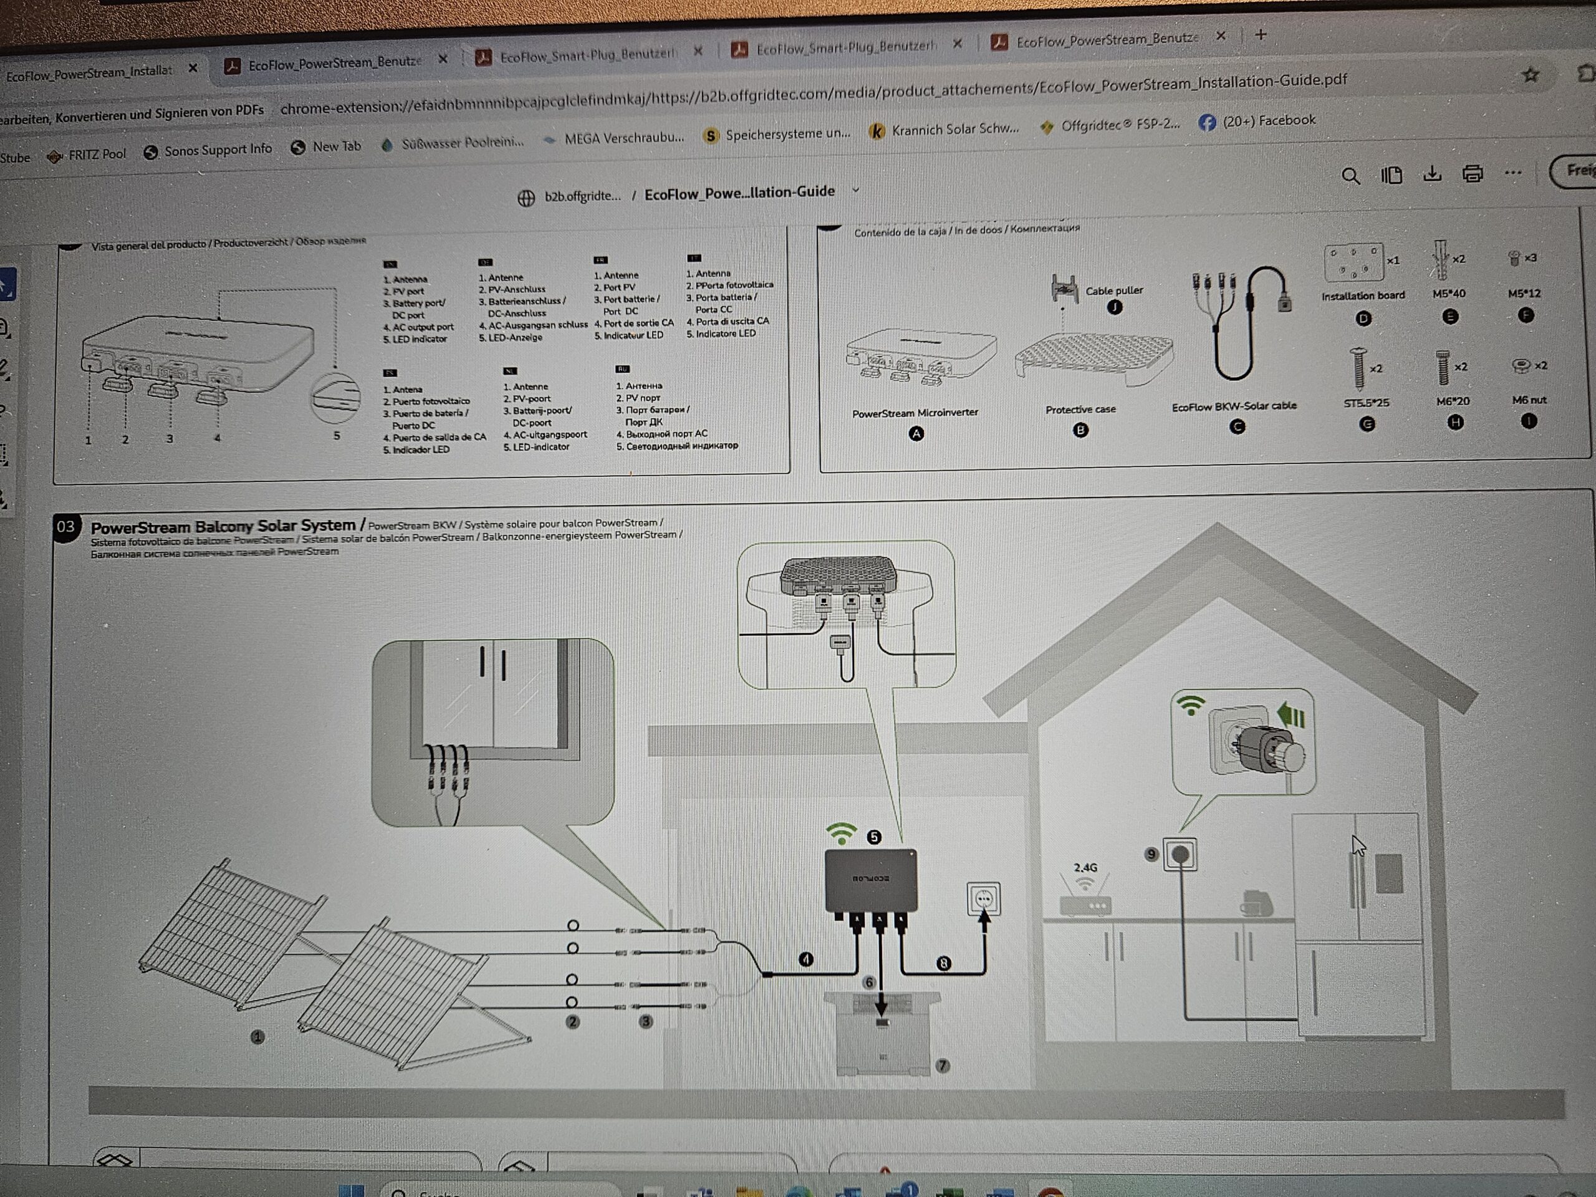This screenshot has width=1596, height=1197.
Task: Search in PDF with magnifier icon
Action: click(1351, 176)
